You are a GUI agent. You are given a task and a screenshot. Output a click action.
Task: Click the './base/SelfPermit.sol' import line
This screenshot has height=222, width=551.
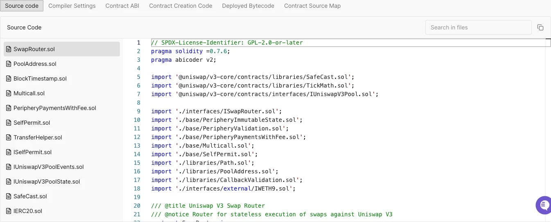point(204,154)
